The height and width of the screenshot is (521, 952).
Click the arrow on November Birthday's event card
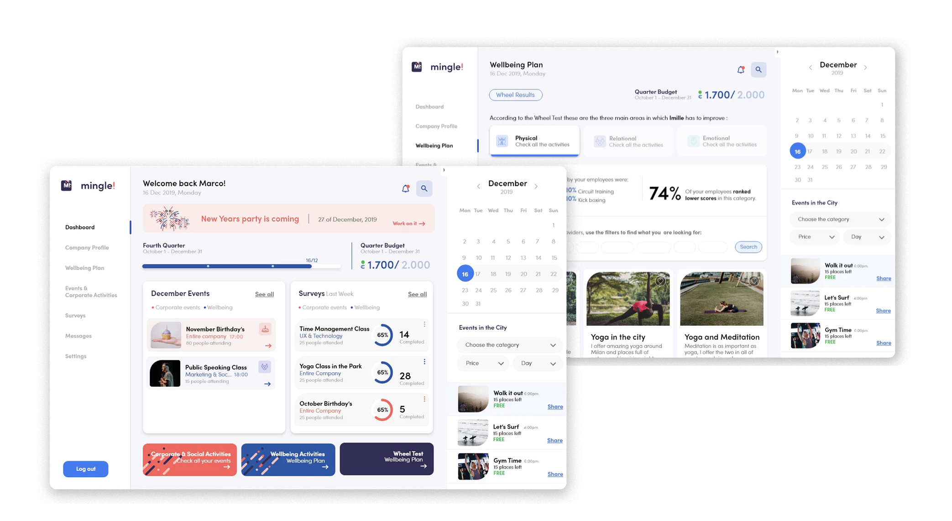pyautogui.click(x=268, y=346)
